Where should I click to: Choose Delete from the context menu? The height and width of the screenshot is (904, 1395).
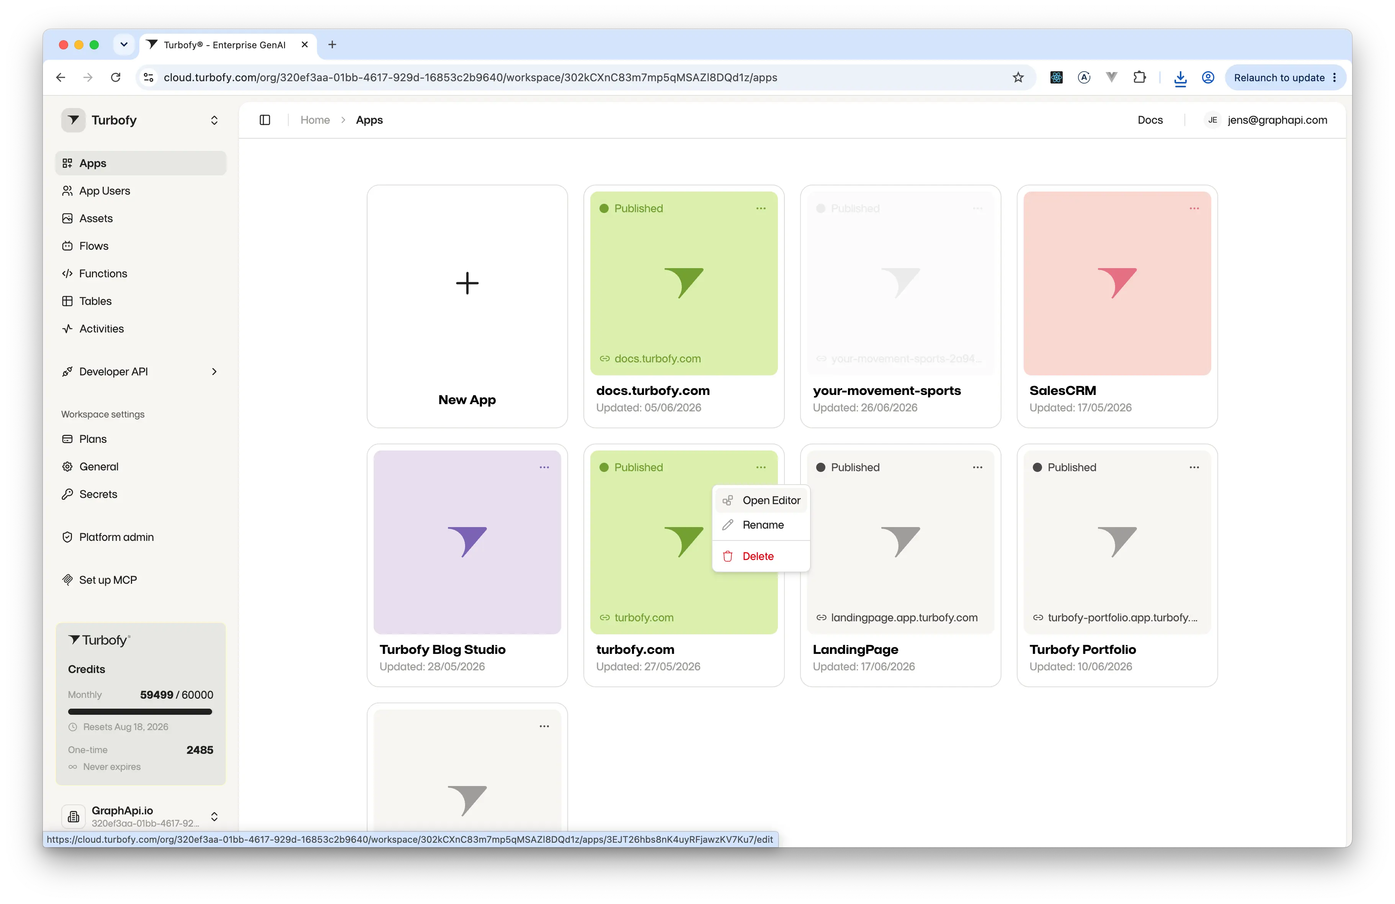pos(761,556)
